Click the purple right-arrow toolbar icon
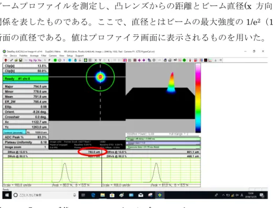 (144, 60)
